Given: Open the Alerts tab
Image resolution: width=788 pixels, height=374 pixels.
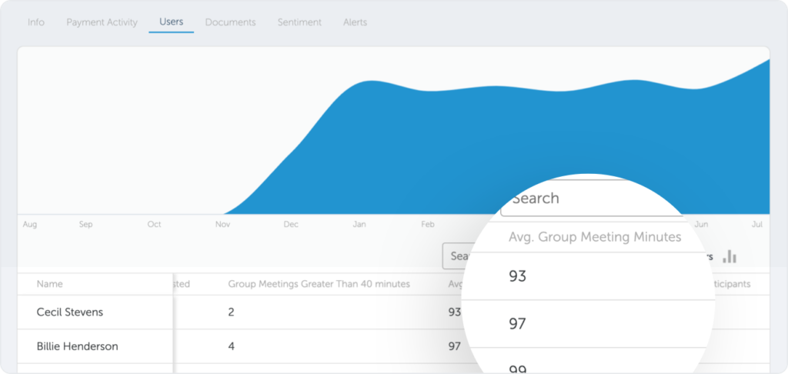Looking at the screenshot, I should click(355, 22).
